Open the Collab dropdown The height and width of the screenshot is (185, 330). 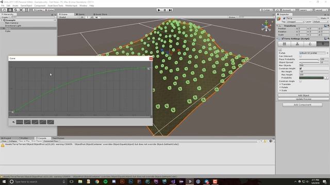tap(266, 10)
